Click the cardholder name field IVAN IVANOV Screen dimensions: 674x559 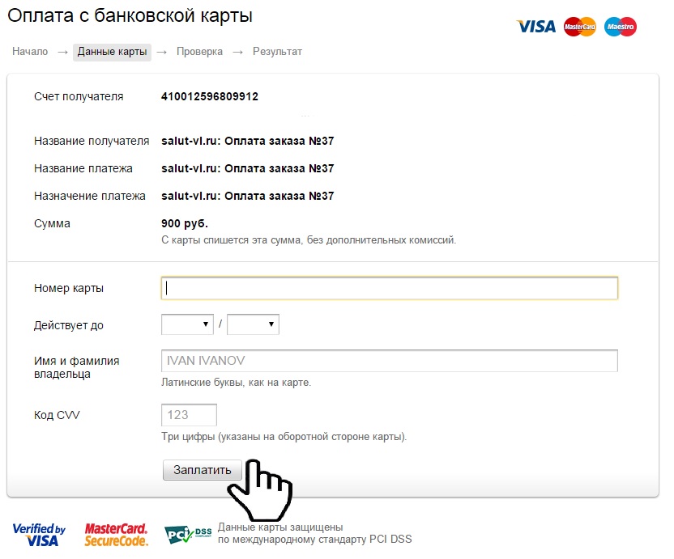(x=390, y=361)
